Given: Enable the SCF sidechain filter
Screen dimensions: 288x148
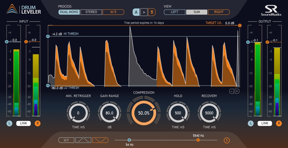Looking at the screenshot, I should pos(66,140).
